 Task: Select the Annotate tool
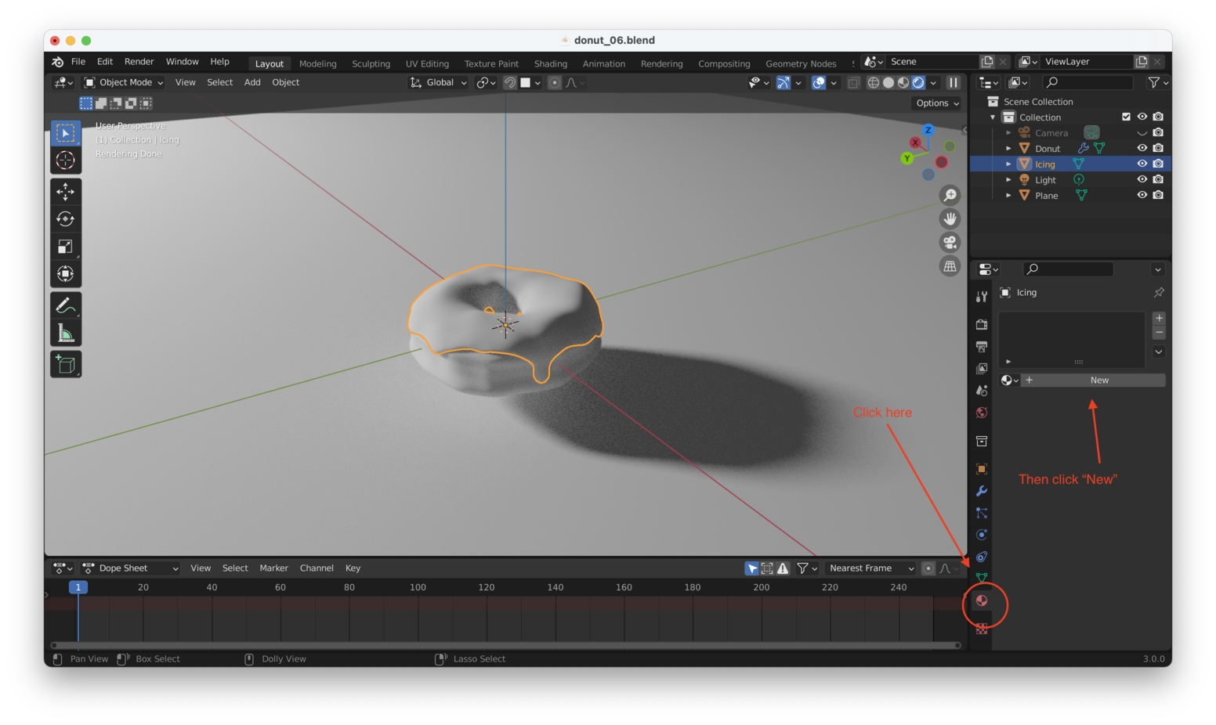pos(66,304)
